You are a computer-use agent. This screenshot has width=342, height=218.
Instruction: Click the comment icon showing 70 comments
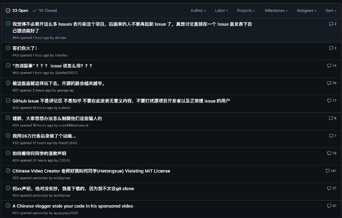pos(329,83)
